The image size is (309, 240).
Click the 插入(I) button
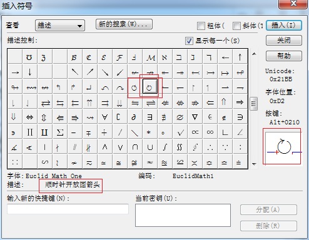pos(284,26)
